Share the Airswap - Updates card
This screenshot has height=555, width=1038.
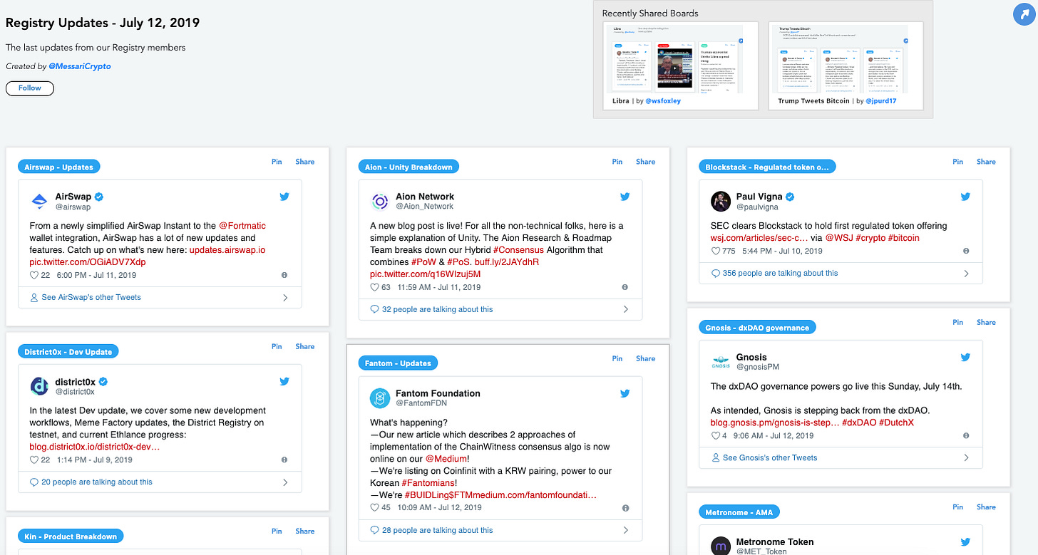(x=305, y=162)
